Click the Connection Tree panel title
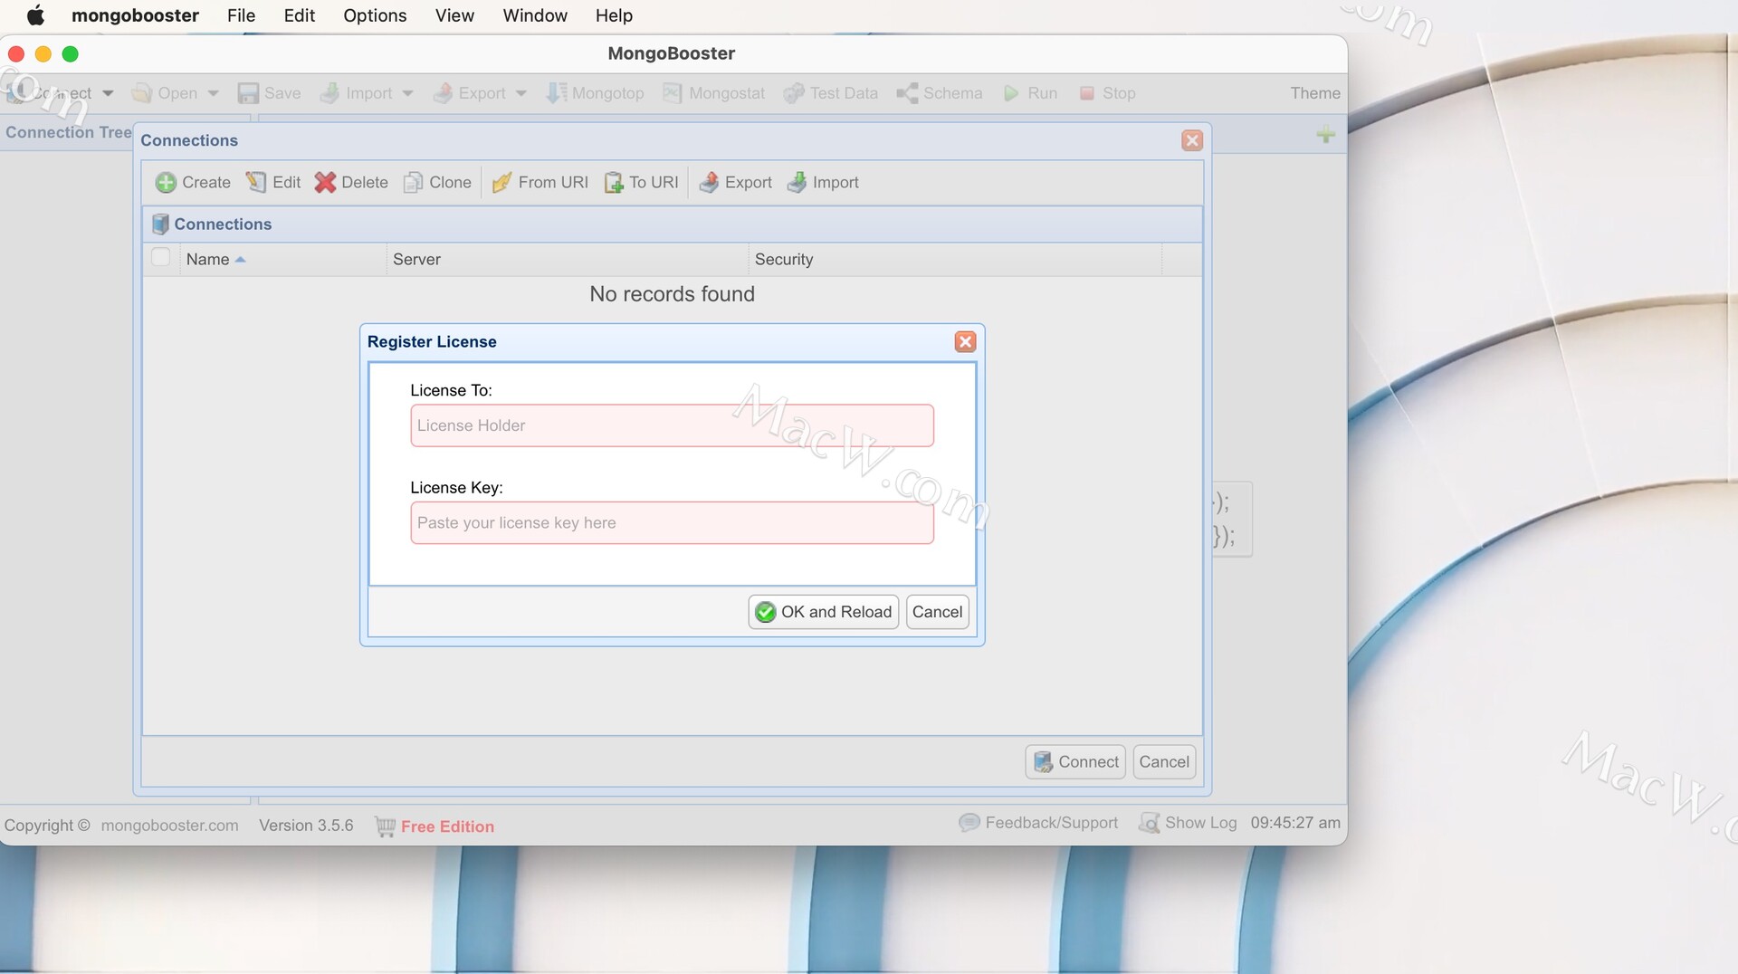The height and width of the screenshot is (974, 1738). (69, 132)
